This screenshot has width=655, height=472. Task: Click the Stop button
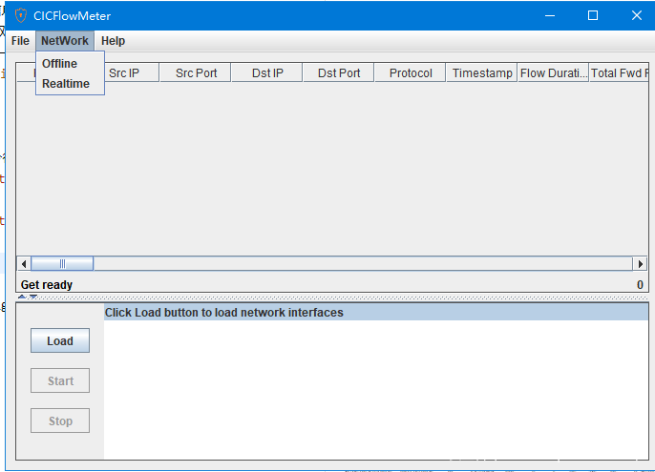tap(60, 421)
